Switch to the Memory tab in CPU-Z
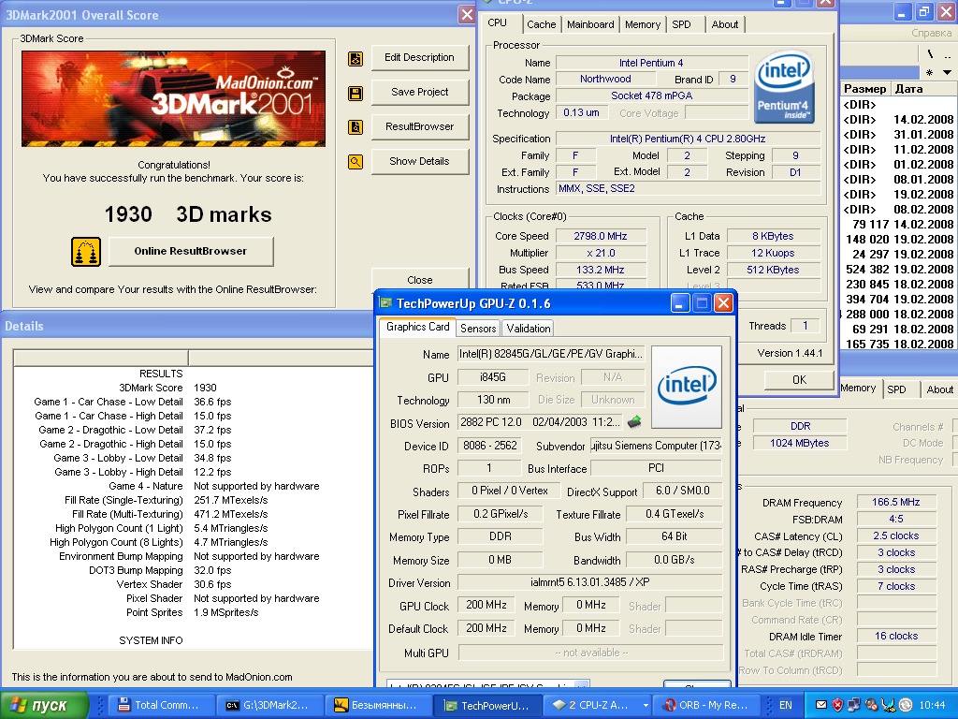Screen dimensions: 958x719 [642, 24]
